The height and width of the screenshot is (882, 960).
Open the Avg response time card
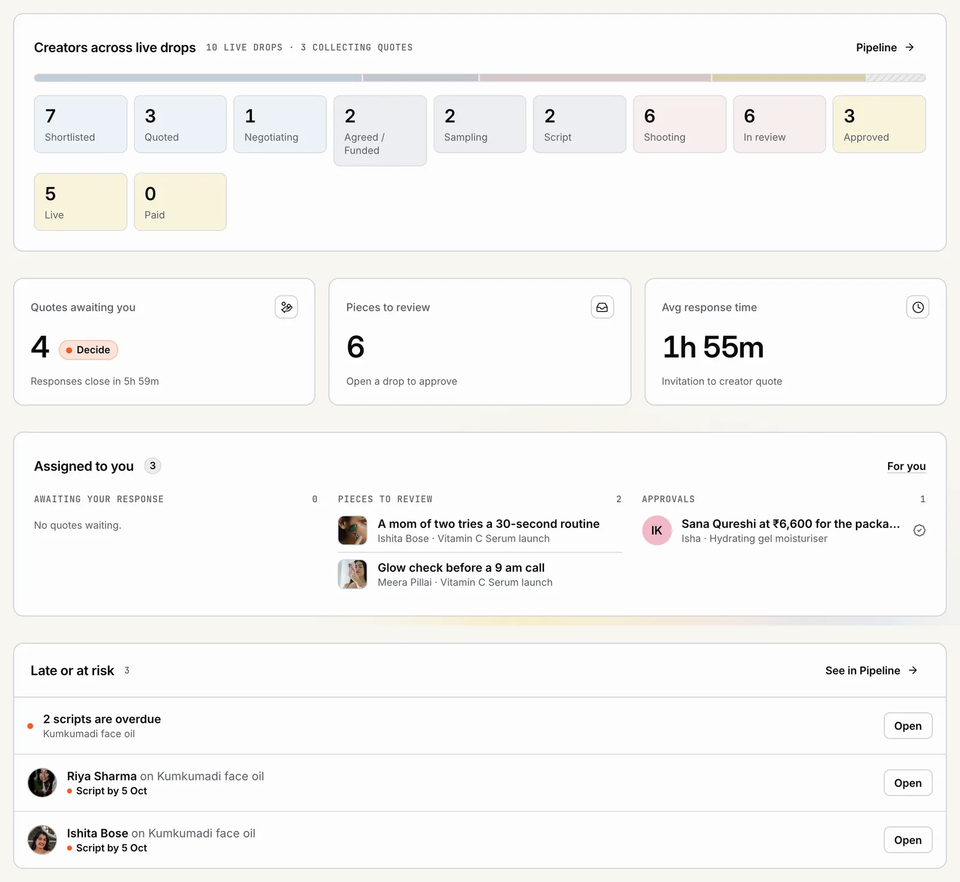click(x=796, y=342)
